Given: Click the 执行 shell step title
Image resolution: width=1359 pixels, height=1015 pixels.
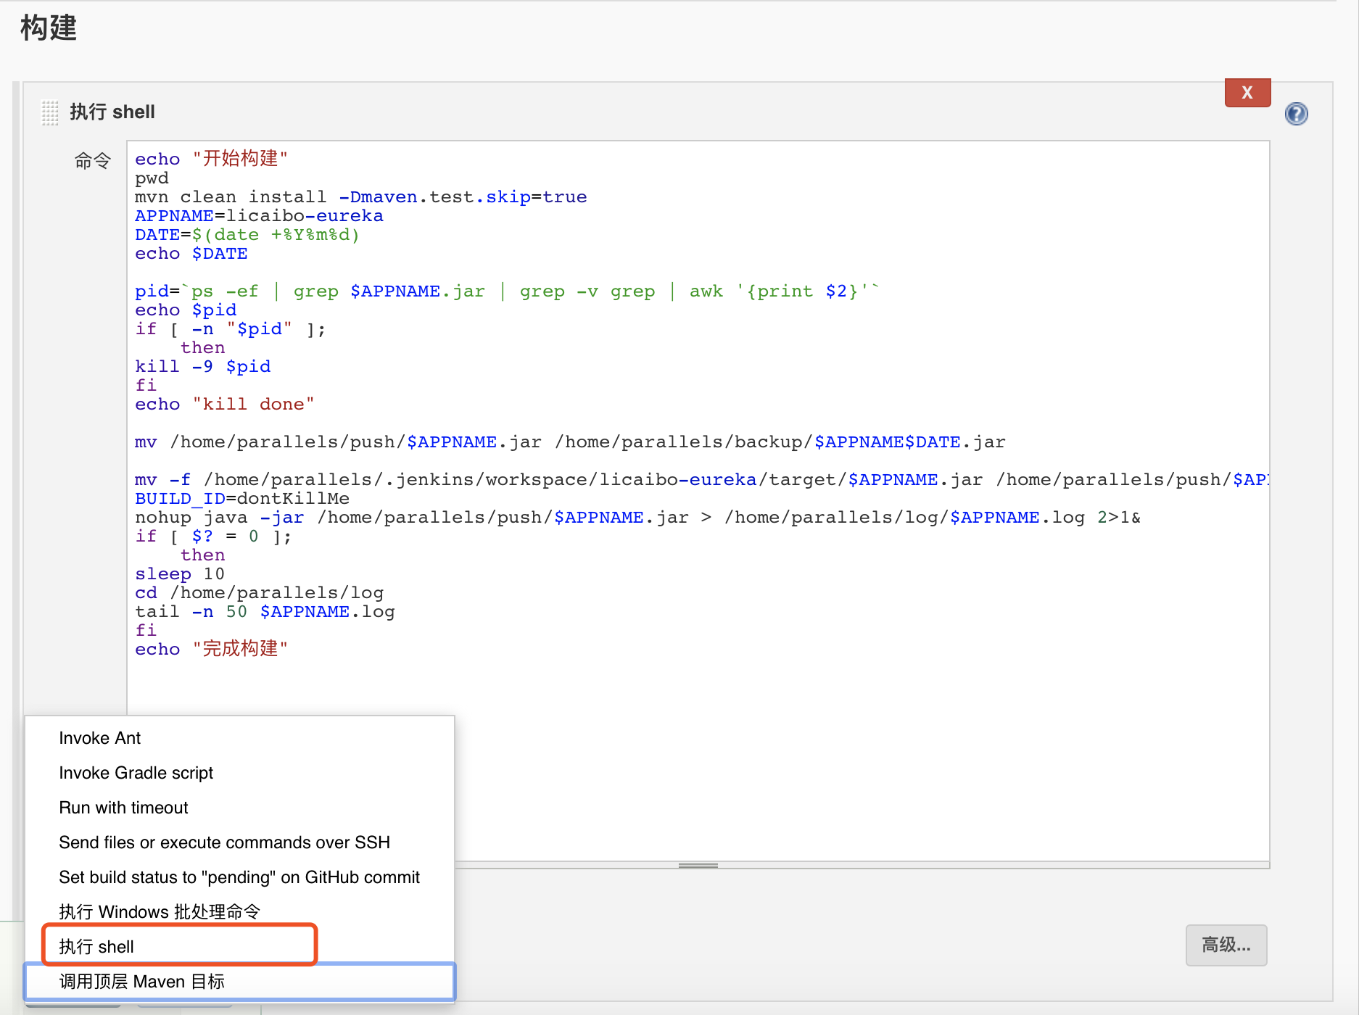Looking at the screenshot, I should coord(112,112).
